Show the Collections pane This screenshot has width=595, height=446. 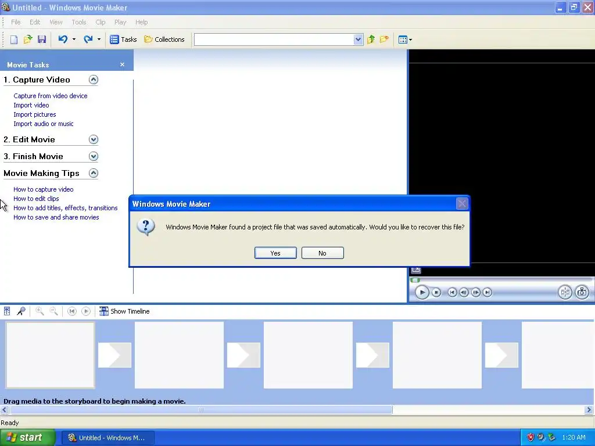coord(164,39)
